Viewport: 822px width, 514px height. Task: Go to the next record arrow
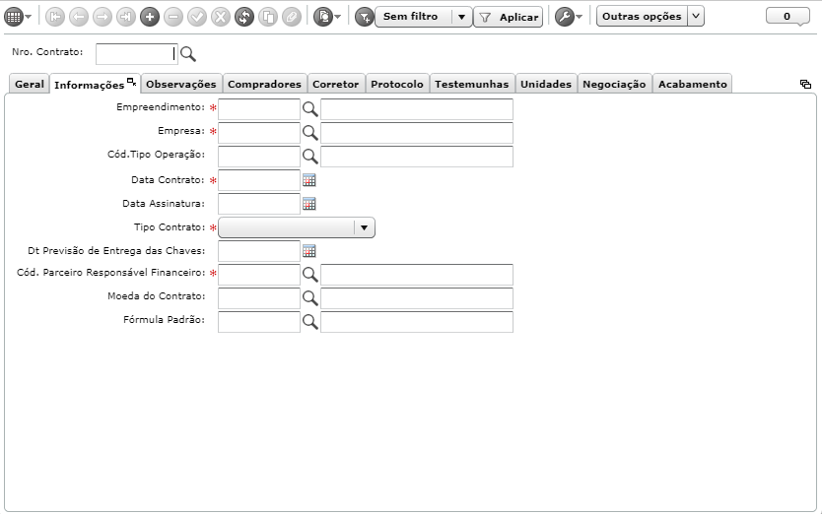click(x=103, y=17)
